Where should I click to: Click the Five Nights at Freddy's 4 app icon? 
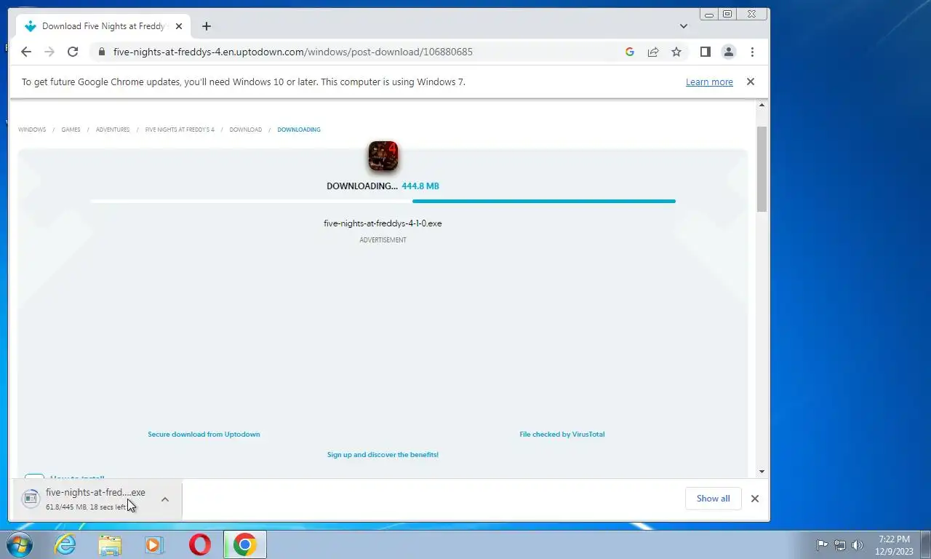[x=383, y=156]
